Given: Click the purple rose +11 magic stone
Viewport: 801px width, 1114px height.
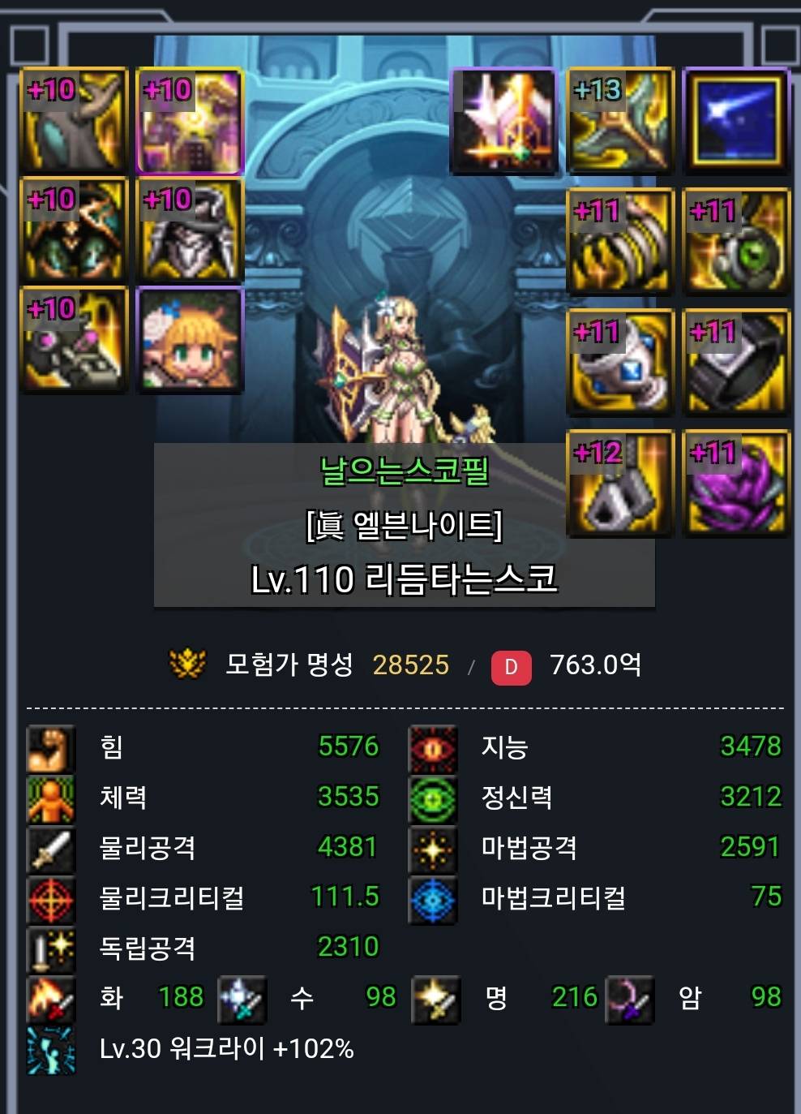Looking at the screenshot, I should pyautogui.click(x=736, y=483).
